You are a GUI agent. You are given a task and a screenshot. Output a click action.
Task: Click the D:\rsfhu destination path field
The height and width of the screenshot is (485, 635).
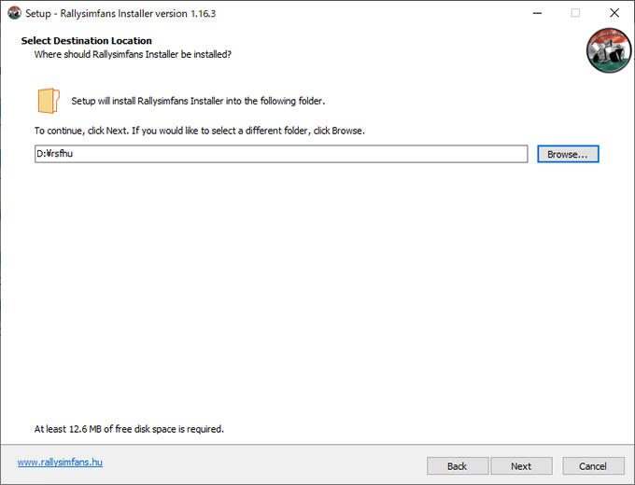281,154
